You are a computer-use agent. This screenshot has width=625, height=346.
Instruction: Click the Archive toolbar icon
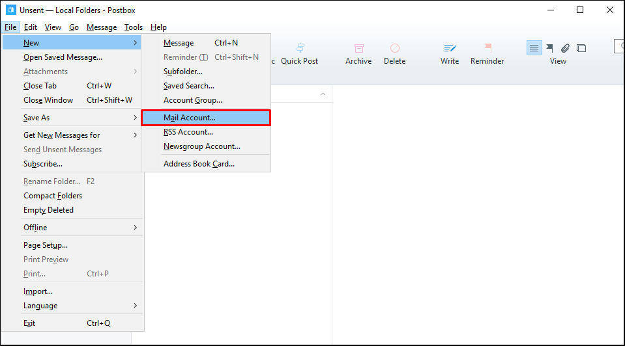(x=358, y=48)
